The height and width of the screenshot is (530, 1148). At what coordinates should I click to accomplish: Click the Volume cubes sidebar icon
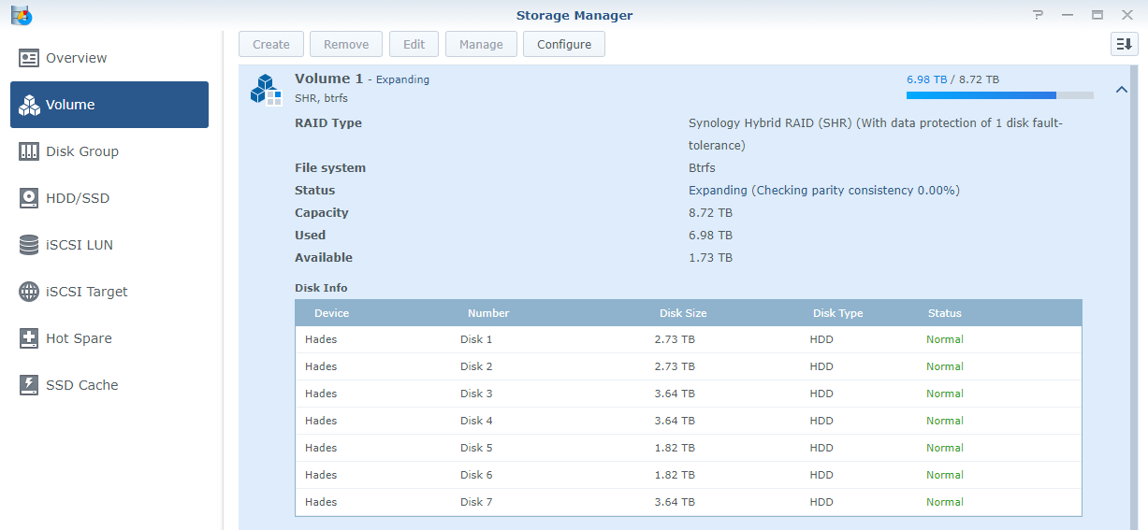(x=29, y=105)
